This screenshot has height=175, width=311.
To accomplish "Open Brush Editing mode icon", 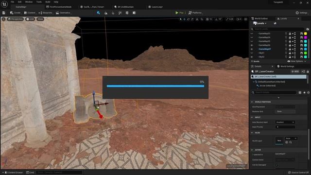I will (x=134, y=13).
